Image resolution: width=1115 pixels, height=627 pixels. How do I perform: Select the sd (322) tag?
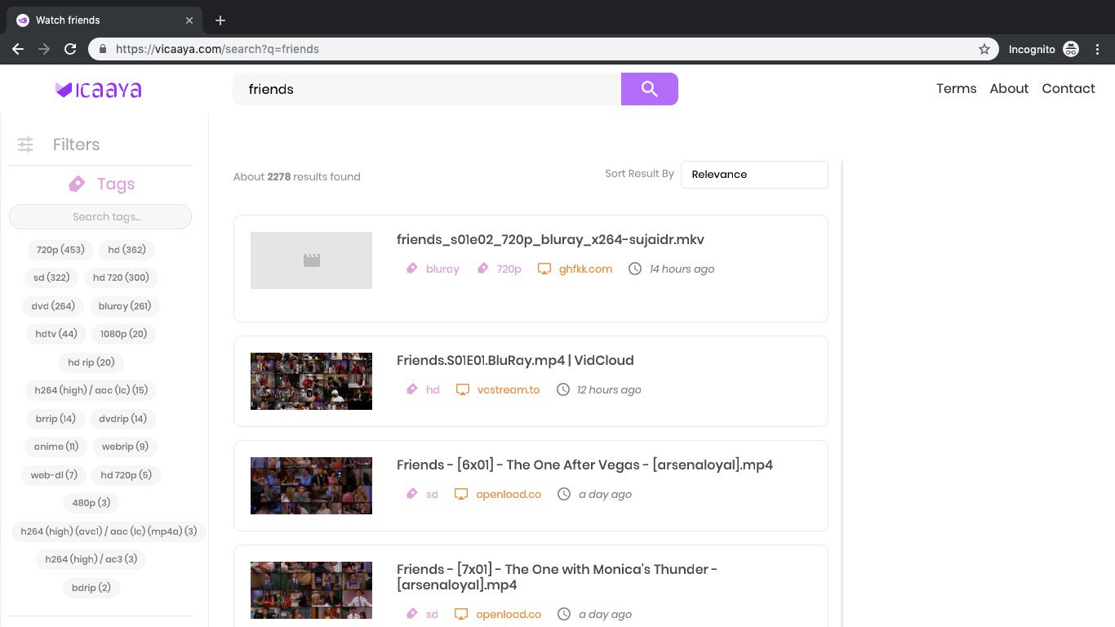point(51,278)
